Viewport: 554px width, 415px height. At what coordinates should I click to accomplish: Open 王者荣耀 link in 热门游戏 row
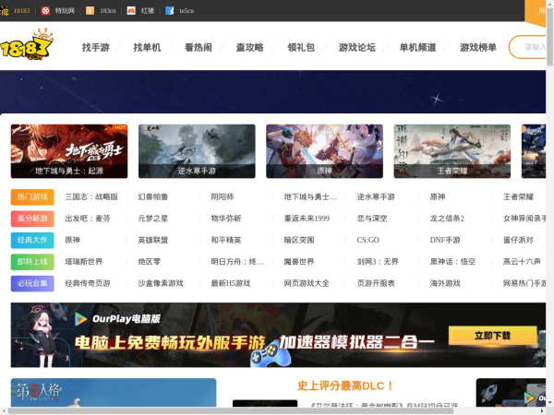[x=518, y=197]
